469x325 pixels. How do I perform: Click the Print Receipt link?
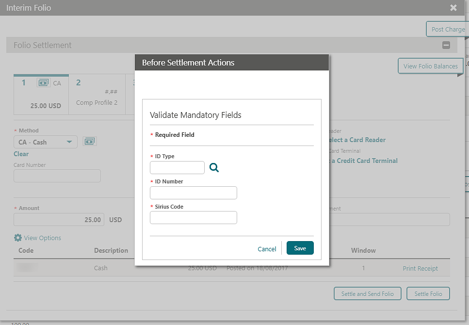coord(420,268)
